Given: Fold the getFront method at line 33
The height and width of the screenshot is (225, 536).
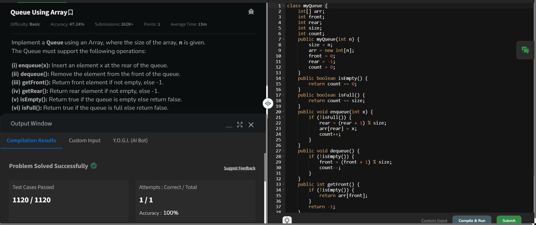Looking at the screenshot, I should click(283, 184).
